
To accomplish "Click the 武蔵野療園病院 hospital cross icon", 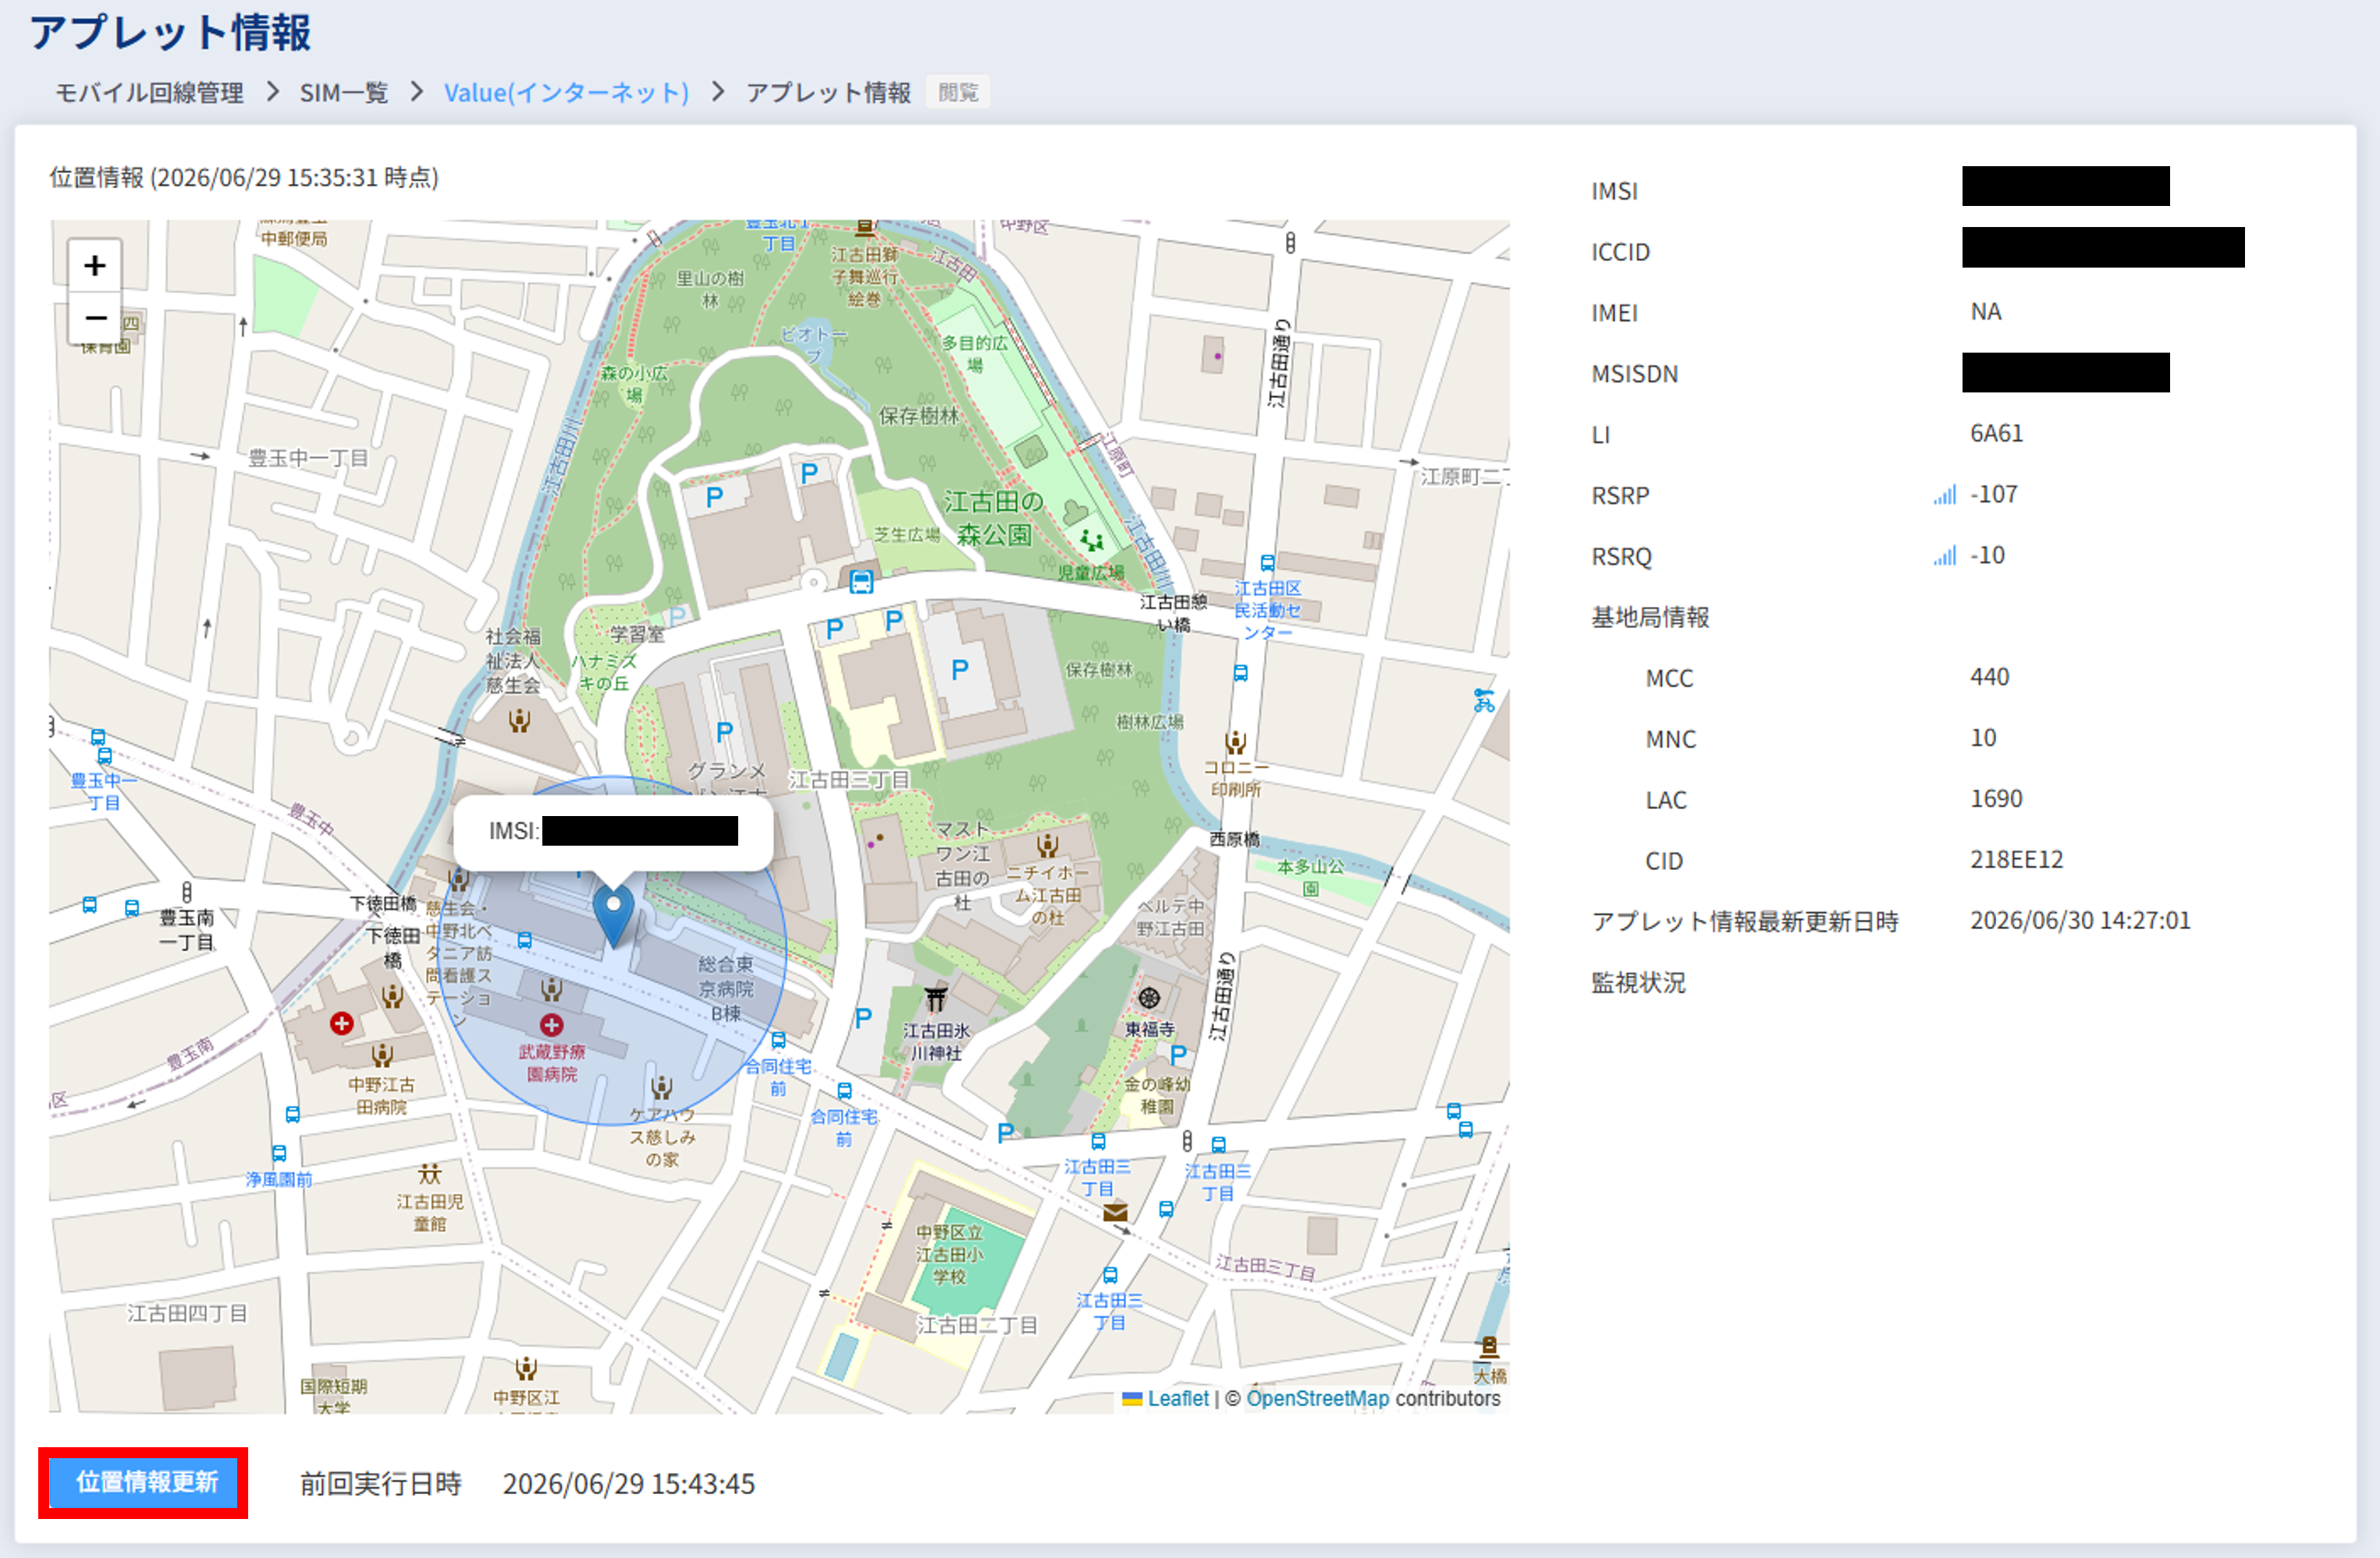I will click(551, 1025).
